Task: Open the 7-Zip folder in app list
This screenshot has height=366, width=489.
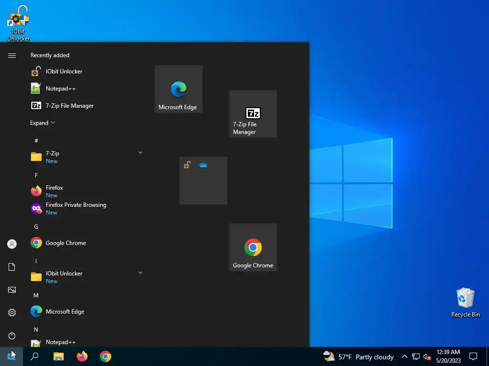Action: [x=86, y=157]
